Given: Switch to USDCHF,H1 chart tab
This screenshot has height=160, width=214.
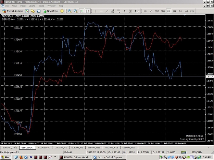Looking at the screenshot, I should coord(61,148).
